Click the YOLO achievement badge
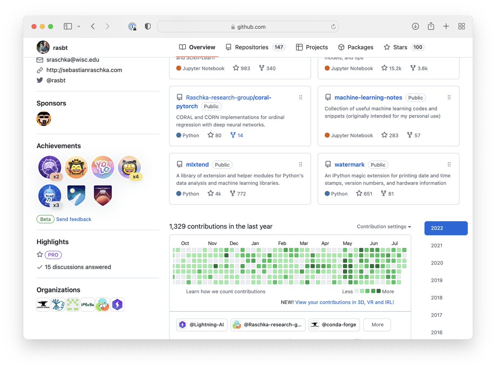Screen dimensions: 496x370 coord(103,167)
